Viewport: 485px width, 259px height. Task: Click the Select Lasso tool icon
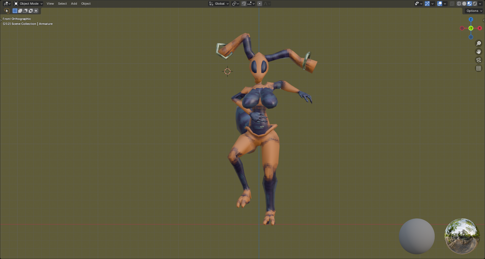[7, 11]
